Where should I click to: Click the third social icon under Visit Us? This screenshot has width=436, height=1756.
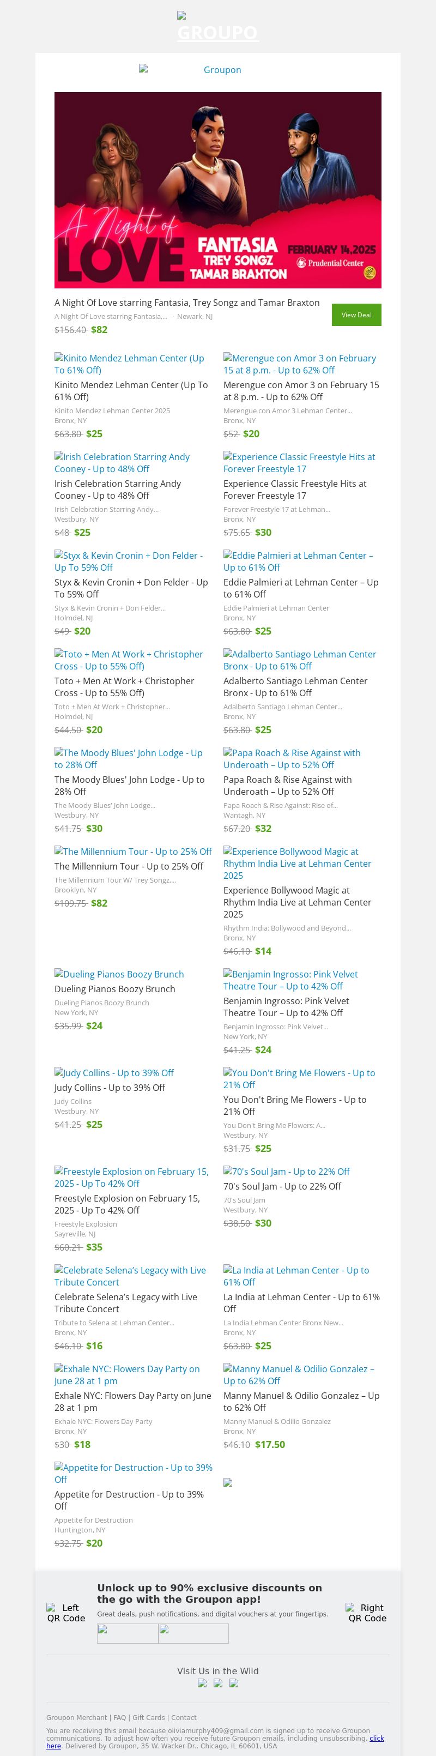click(x=234, y=1682)
